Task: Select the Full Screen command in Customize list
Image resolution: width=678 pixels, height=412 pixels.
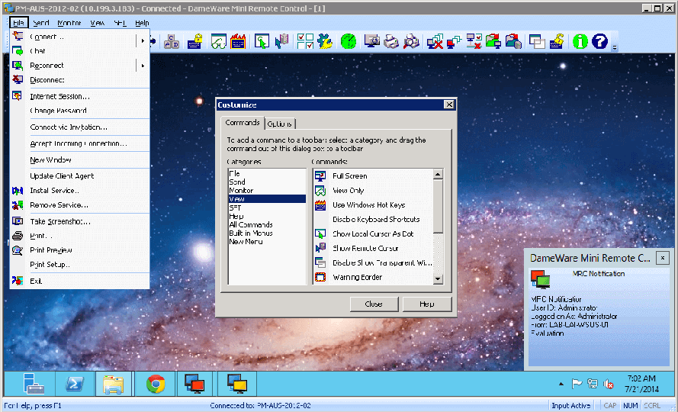Action: click(x=373, y=176)
